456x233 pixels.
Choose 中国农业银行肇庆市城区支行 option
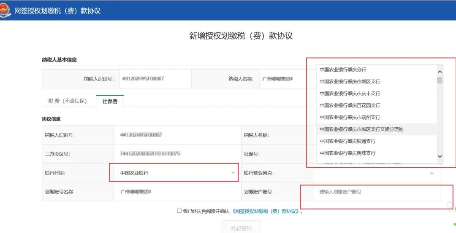click(x=377, y=82)
